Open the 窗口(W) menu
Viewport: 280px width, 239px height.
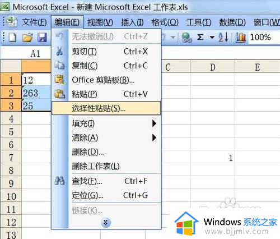pos(267,22)
